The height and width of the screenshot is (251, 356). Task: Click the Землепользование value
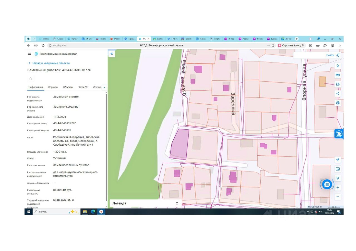(66, 107)
